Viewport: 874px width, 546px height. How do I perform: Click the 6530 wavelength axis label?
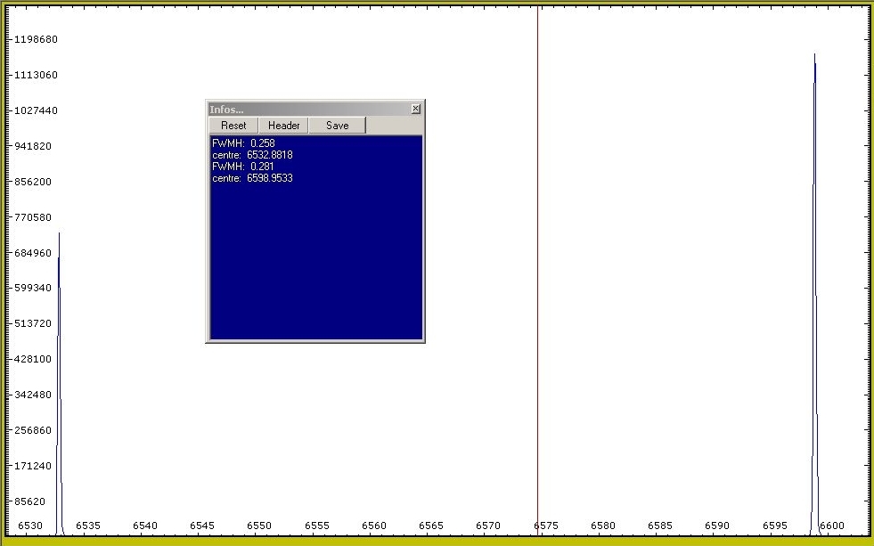click(30, 526)
